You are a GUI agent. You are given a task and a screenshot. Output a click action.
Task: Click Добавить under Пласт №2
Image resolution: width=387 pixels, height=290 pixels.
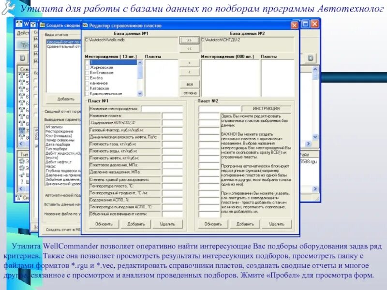(245, 224)
